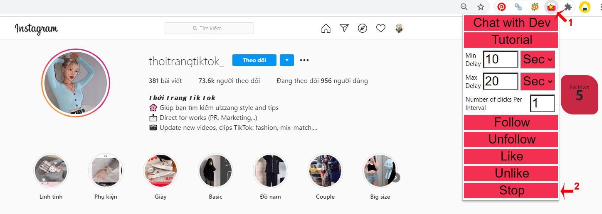The width and height of the screenshot is (602, 214).
Task: Open the Basic highlight
Action: click(x=215, y=171)
